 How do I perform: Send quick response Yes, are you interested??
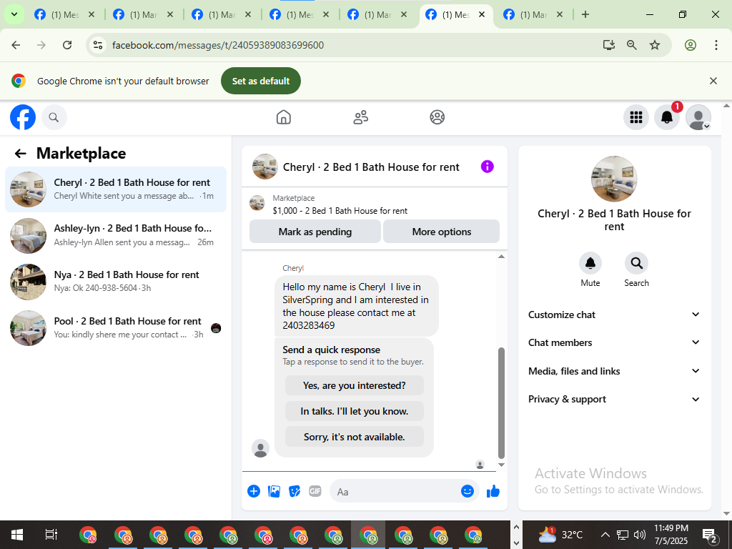click(355, 385)
